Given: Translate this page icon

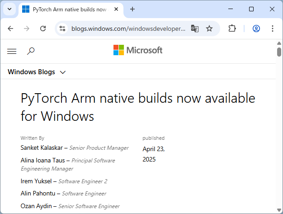Looking at the screenshot, I should coord(195,29).
